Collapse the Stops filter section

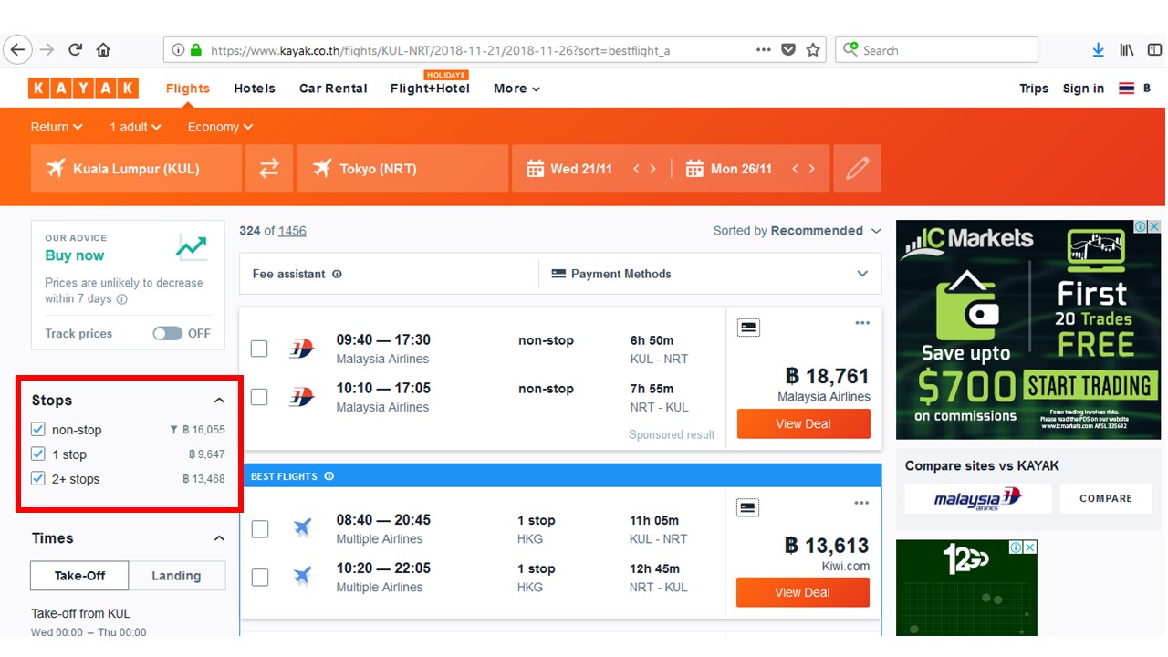point(219,401)
